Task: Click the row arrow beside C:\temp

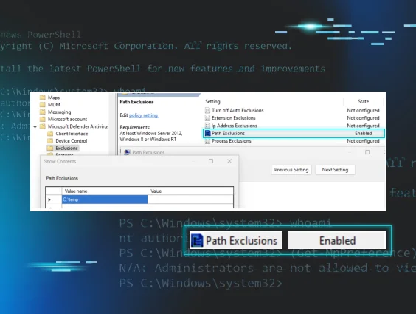Action: click(49, 199)
